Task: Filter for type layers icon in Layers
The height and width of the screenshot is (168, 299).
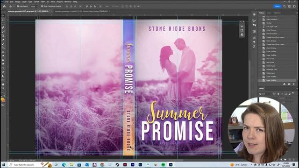Action: point(282,94)
